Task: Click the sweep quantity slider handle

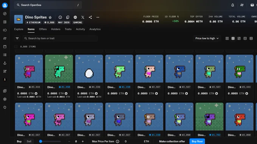Action: [41, 141]
